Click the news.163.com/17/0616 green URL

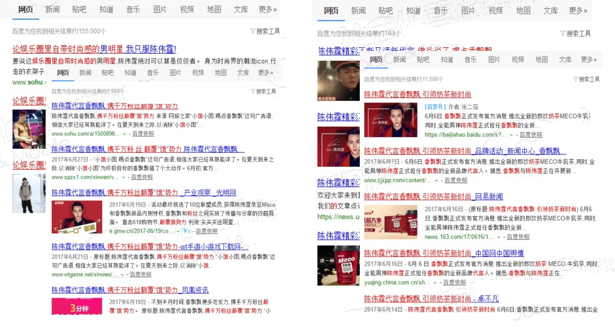pos(459,237)
